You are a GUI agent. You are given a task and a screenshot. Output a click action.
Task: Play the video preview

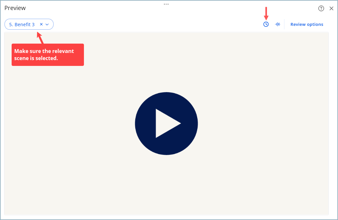(166, 123)
